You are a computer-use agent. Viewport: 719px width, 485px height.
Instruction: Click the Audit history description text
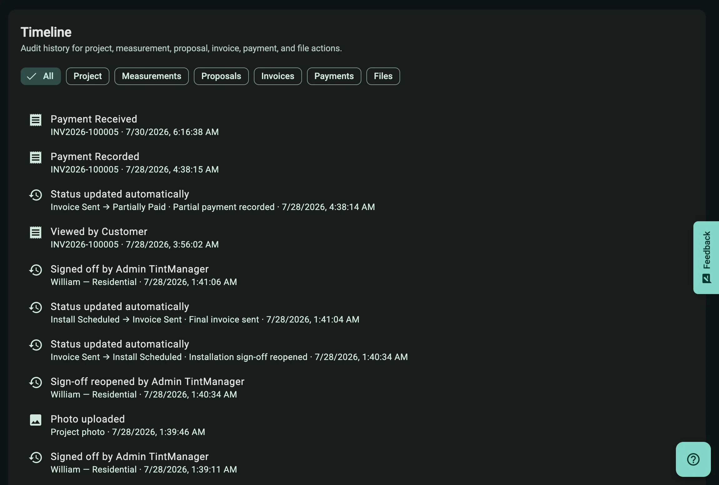pos(181,48)
